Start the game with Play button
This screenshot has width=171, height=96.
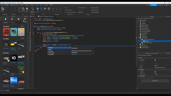tap(38, 9)
